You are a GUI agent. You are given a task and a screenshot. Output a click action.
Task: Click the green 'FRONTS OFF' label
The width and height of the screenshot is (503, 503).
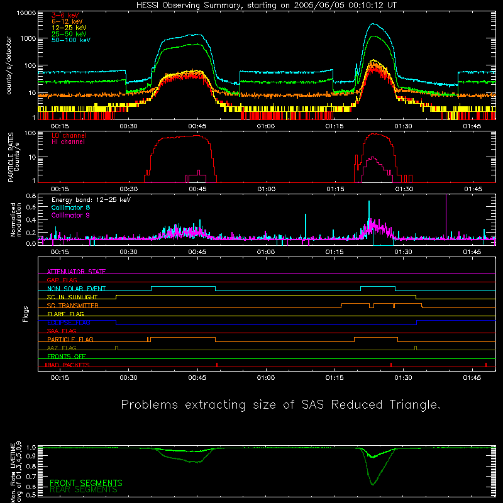pos(67,357)
